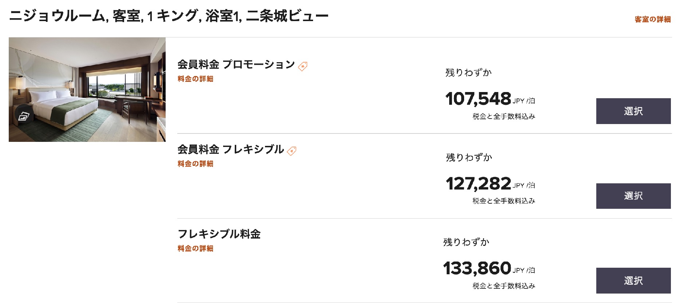Click the tag icon beside 会員料金 フレキシブル

pyautogui.click(x=292, y=151)
